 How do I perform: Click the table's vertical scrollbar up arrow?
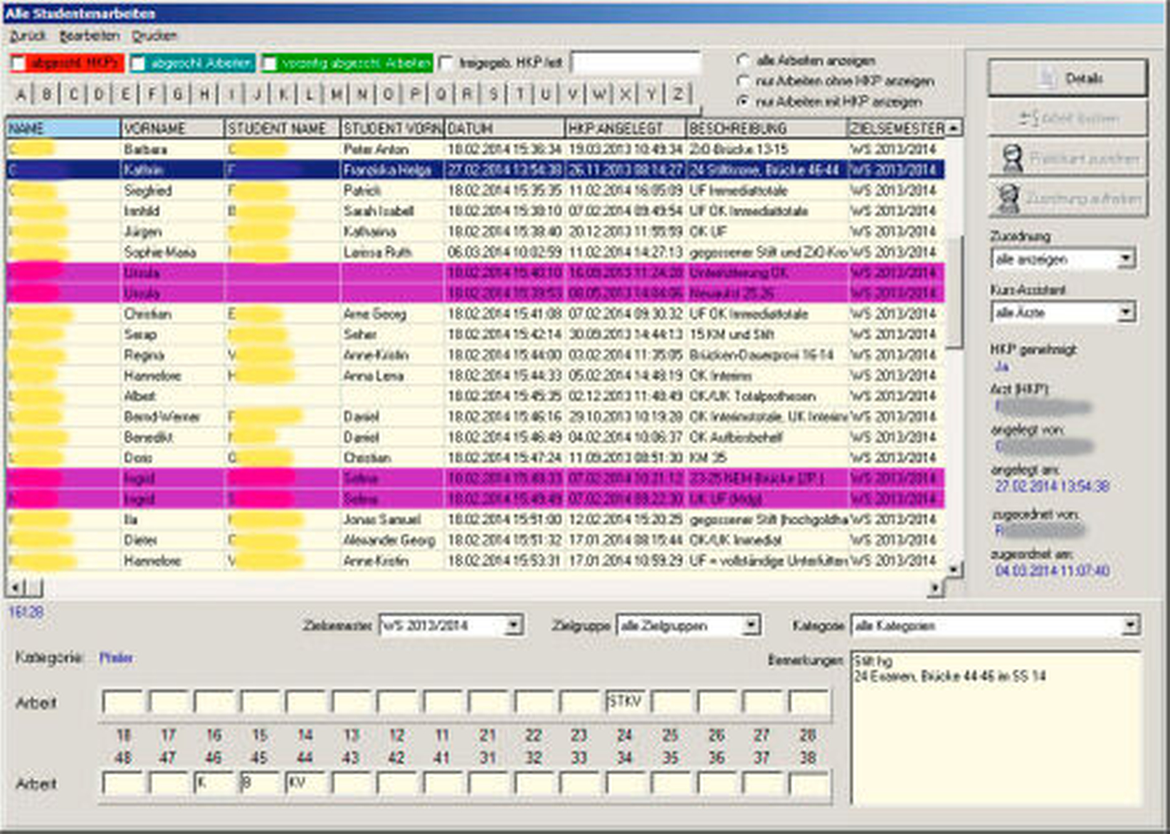[954, 128]
